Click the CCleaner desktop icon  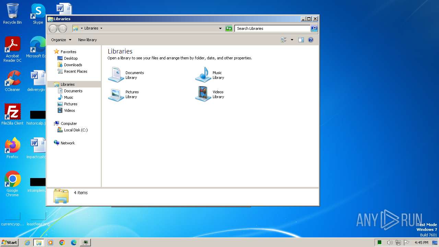pos(12,81)
